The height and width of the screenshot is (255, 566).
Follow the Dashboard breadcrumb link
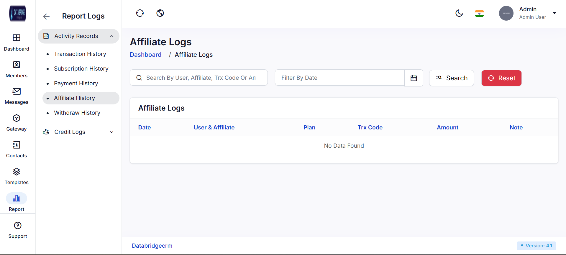(146, 55)
